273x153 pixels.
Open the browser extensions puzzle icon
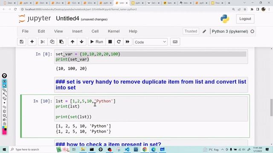(x=252, y=9)
